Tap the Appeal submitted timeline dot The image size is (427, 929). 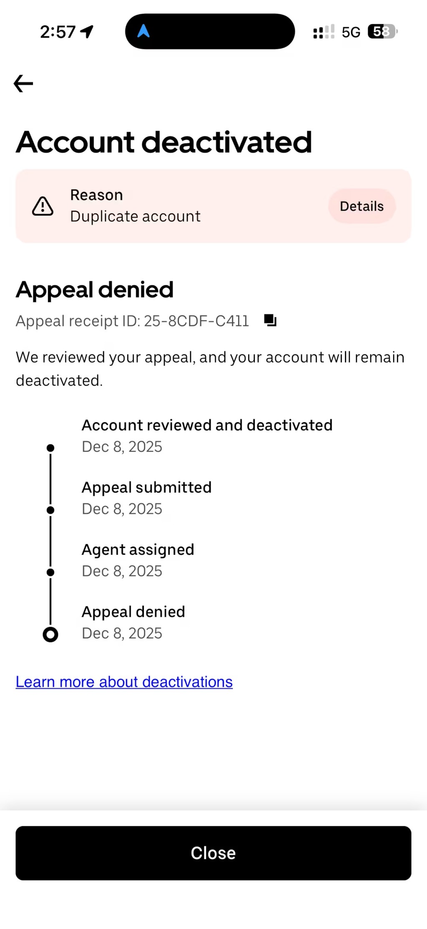(50, 510)
